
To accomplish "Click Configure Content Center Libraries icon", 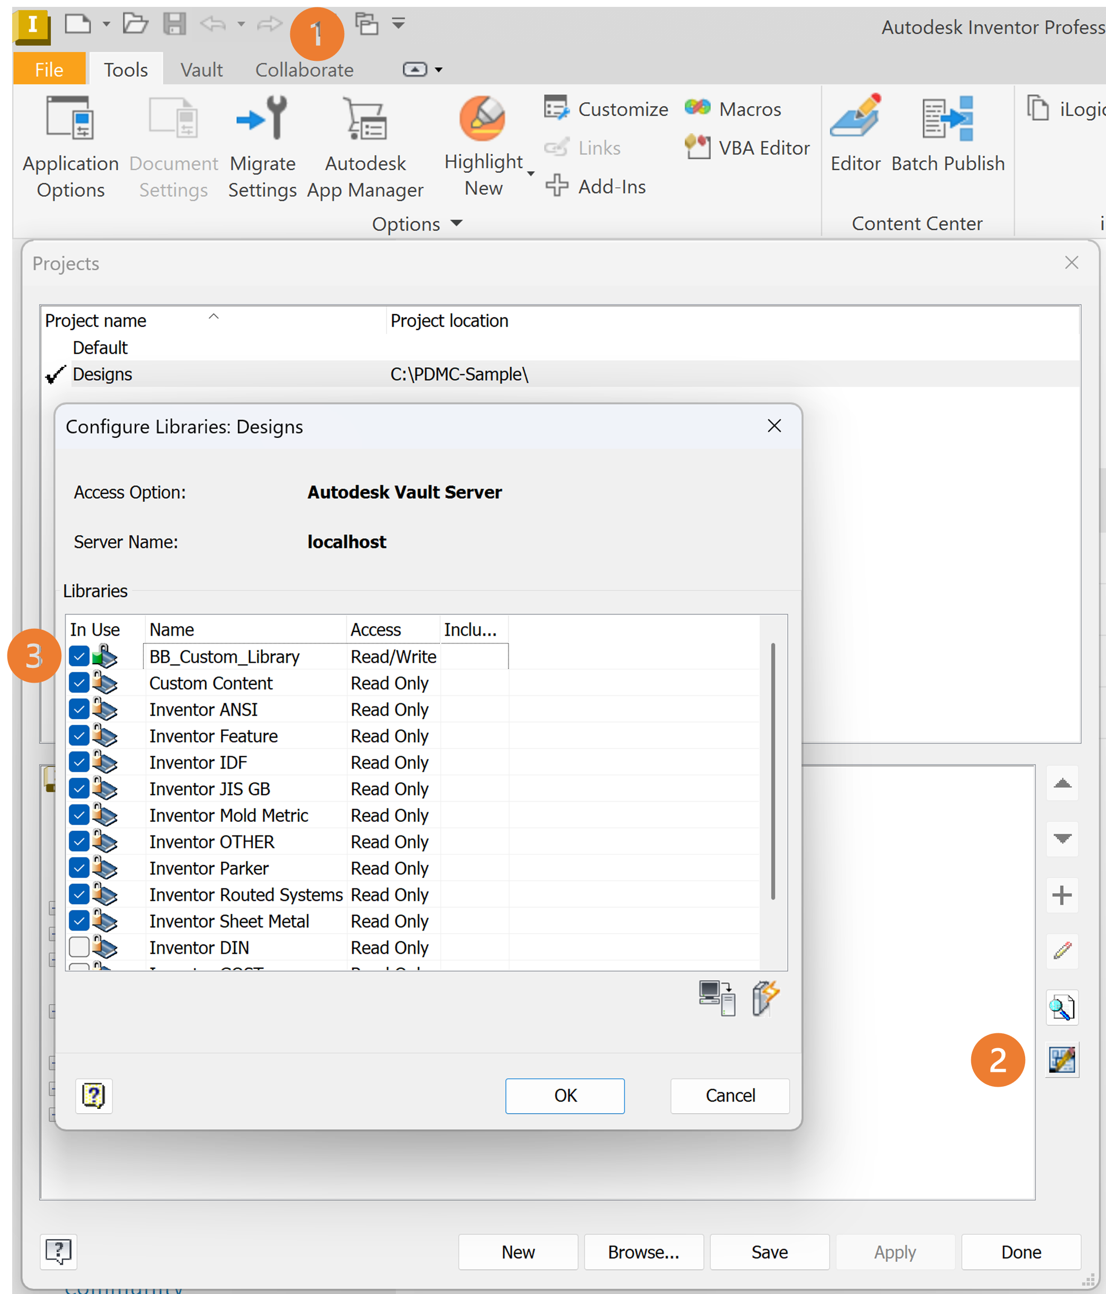I will click(x=1062, y=1060).
